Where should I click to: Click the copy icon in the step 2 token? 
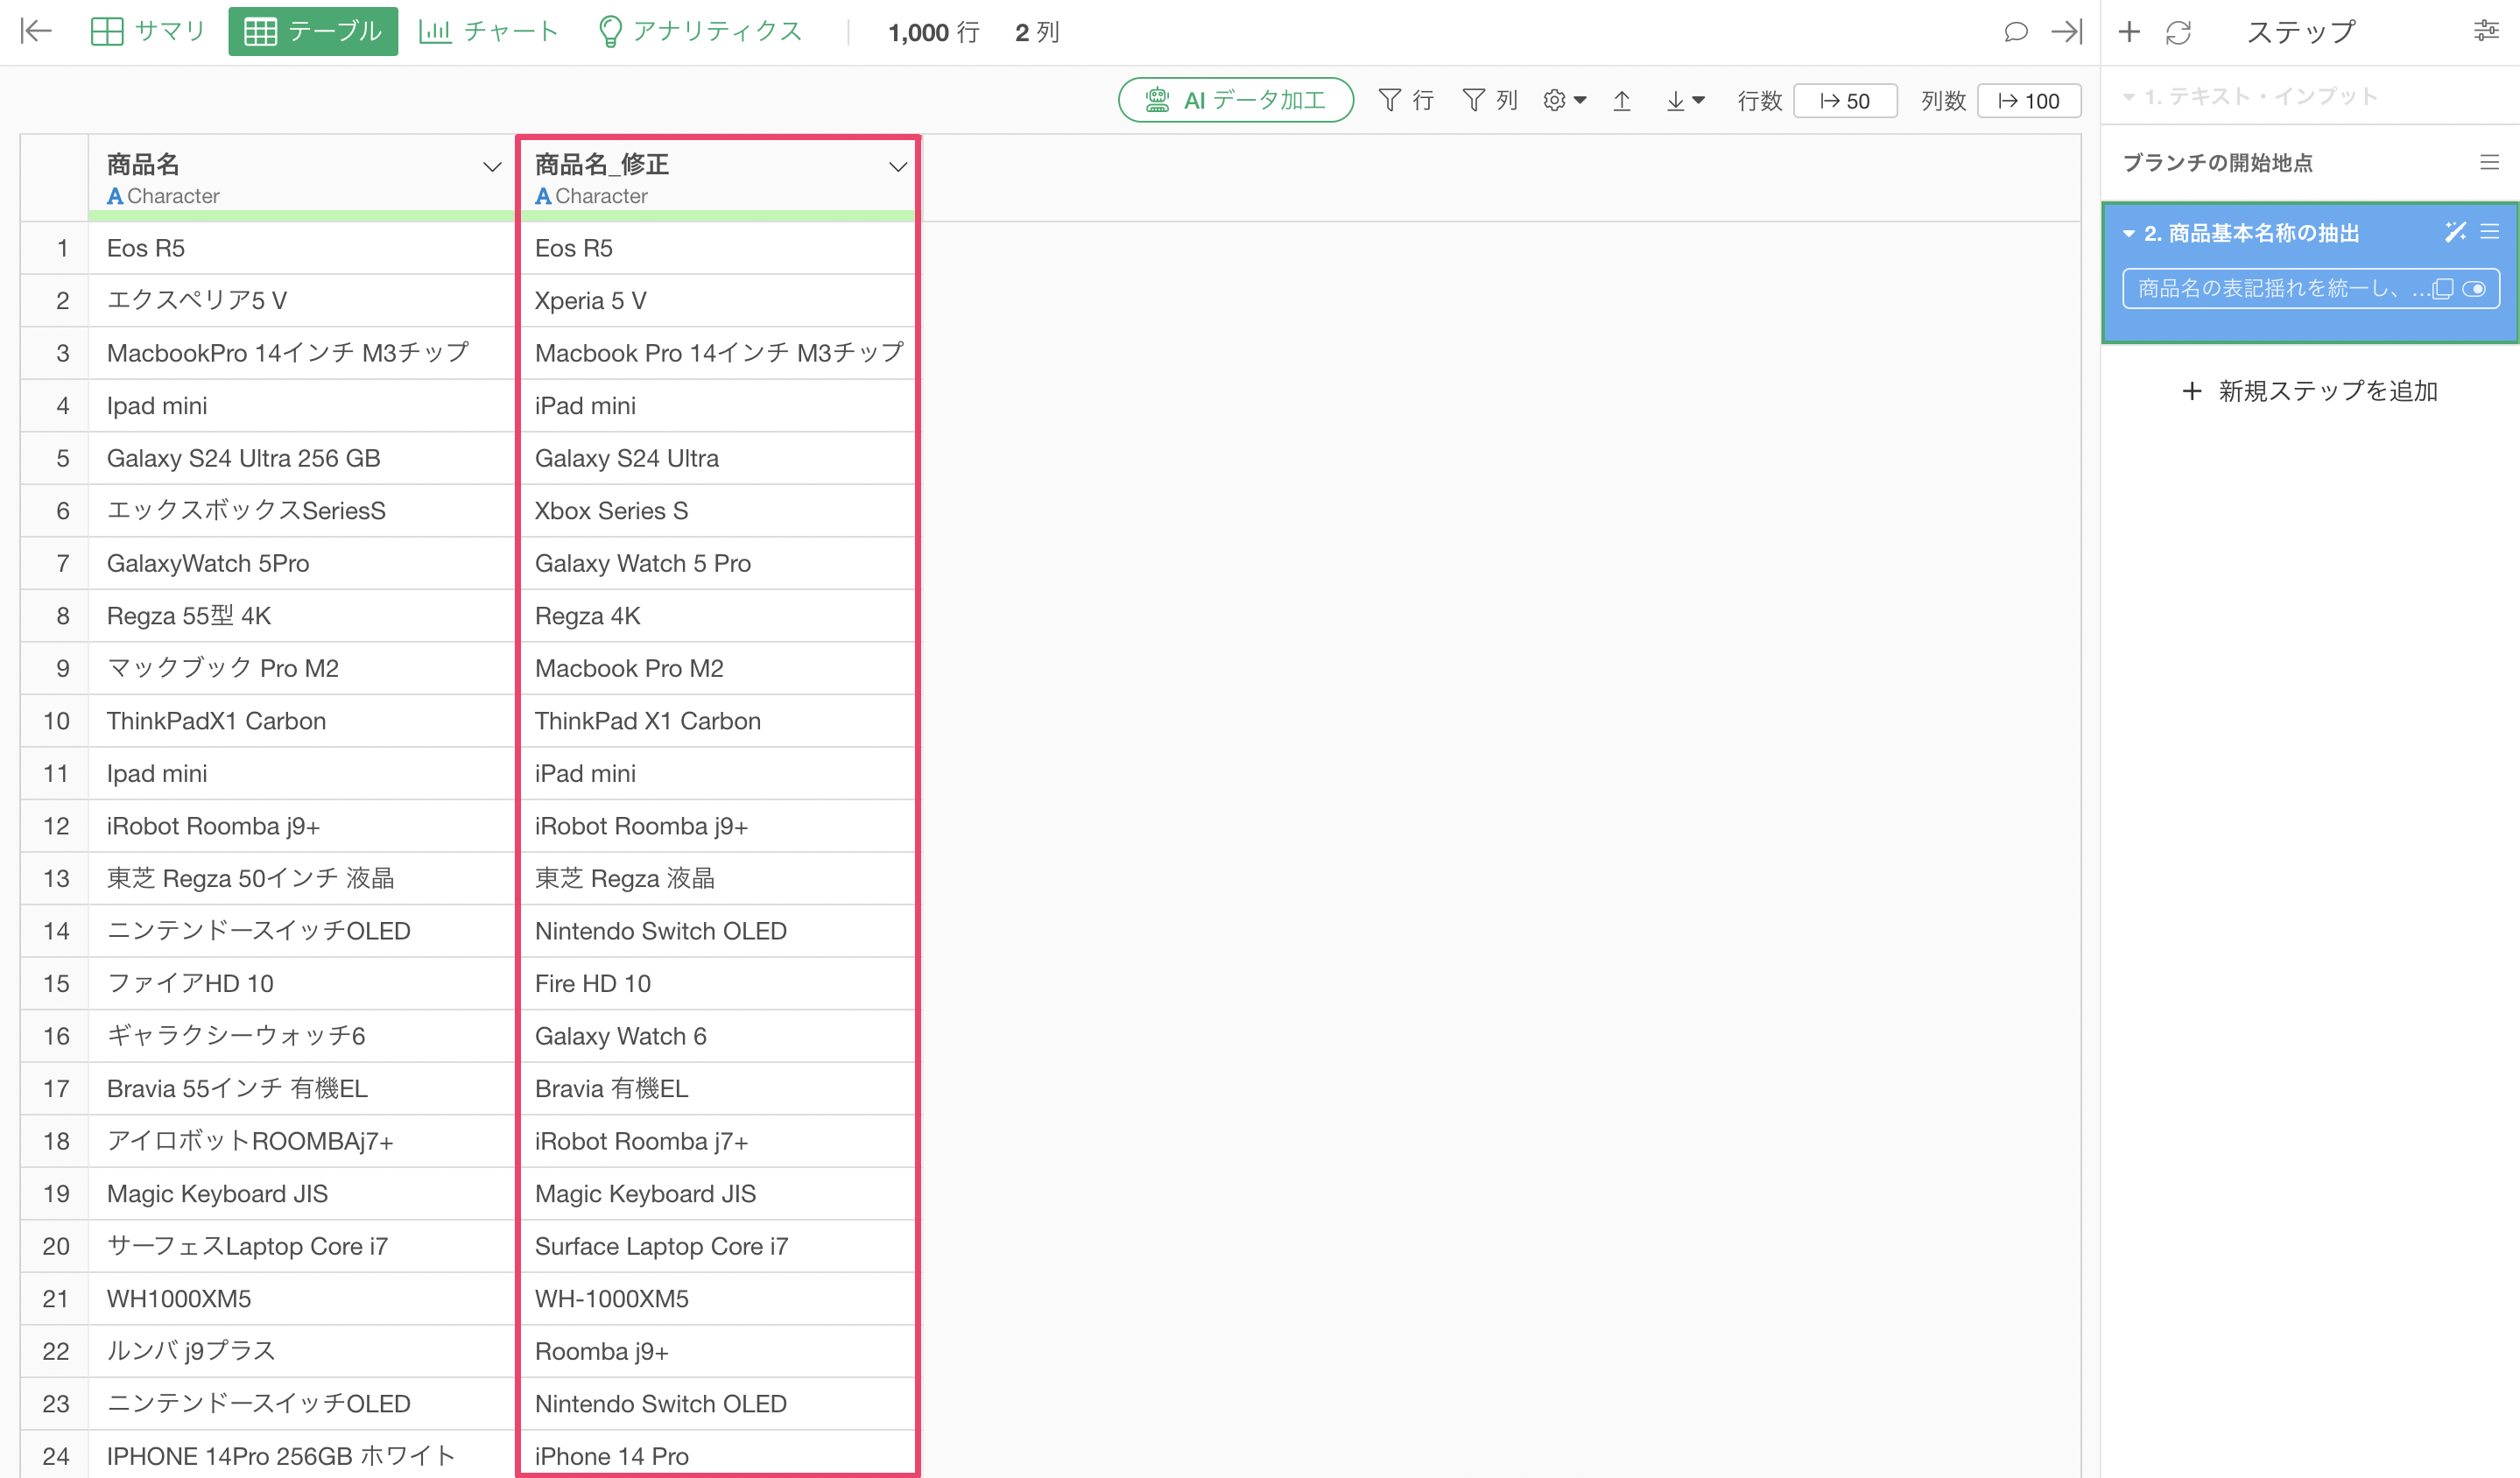pyautogui.click(x=2443, y=289)
